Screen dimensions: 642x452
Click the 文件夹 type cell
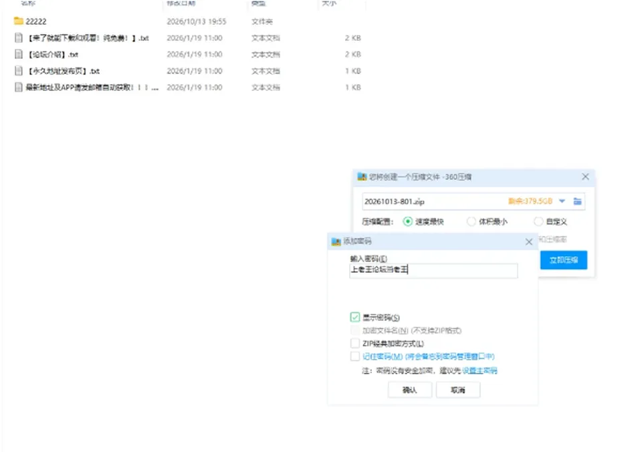[x=262, y=21]
